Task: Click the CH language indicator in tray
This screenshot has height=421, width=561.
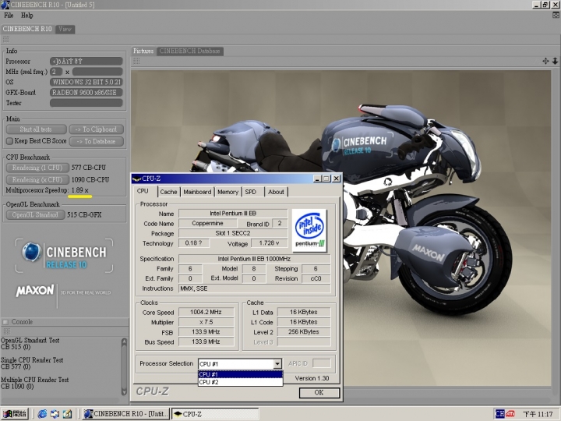Action: tap(499, 414)
